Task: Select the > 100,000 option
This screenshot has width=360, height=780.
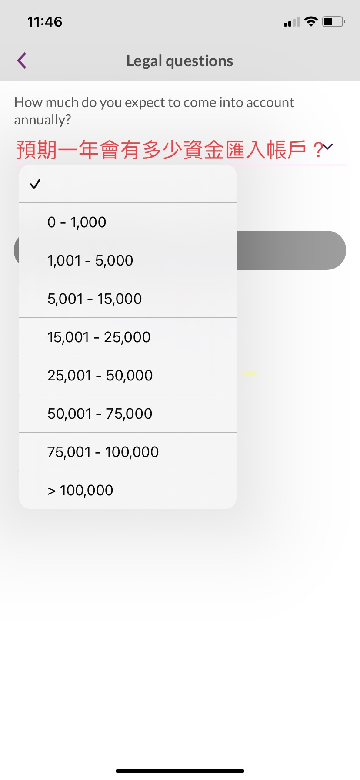Action: pyautogui.click(x=128, y=490)
